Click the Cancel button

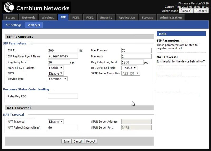click(78, 142)
